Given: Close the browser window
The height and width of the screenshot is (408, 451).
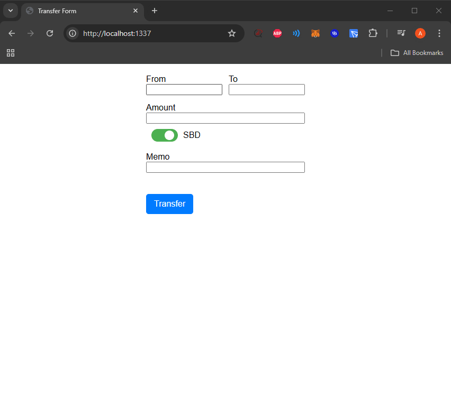Looking at the screenshot, I should point(439,11).
